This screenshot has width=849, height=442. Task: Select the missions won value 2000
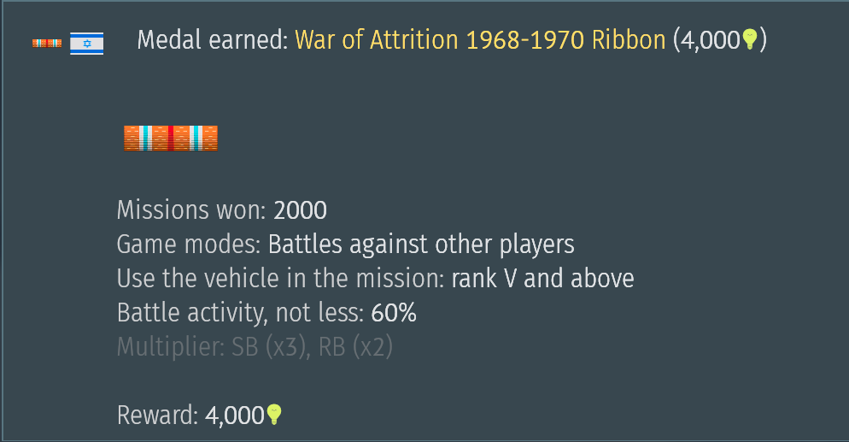coord(300,210)
